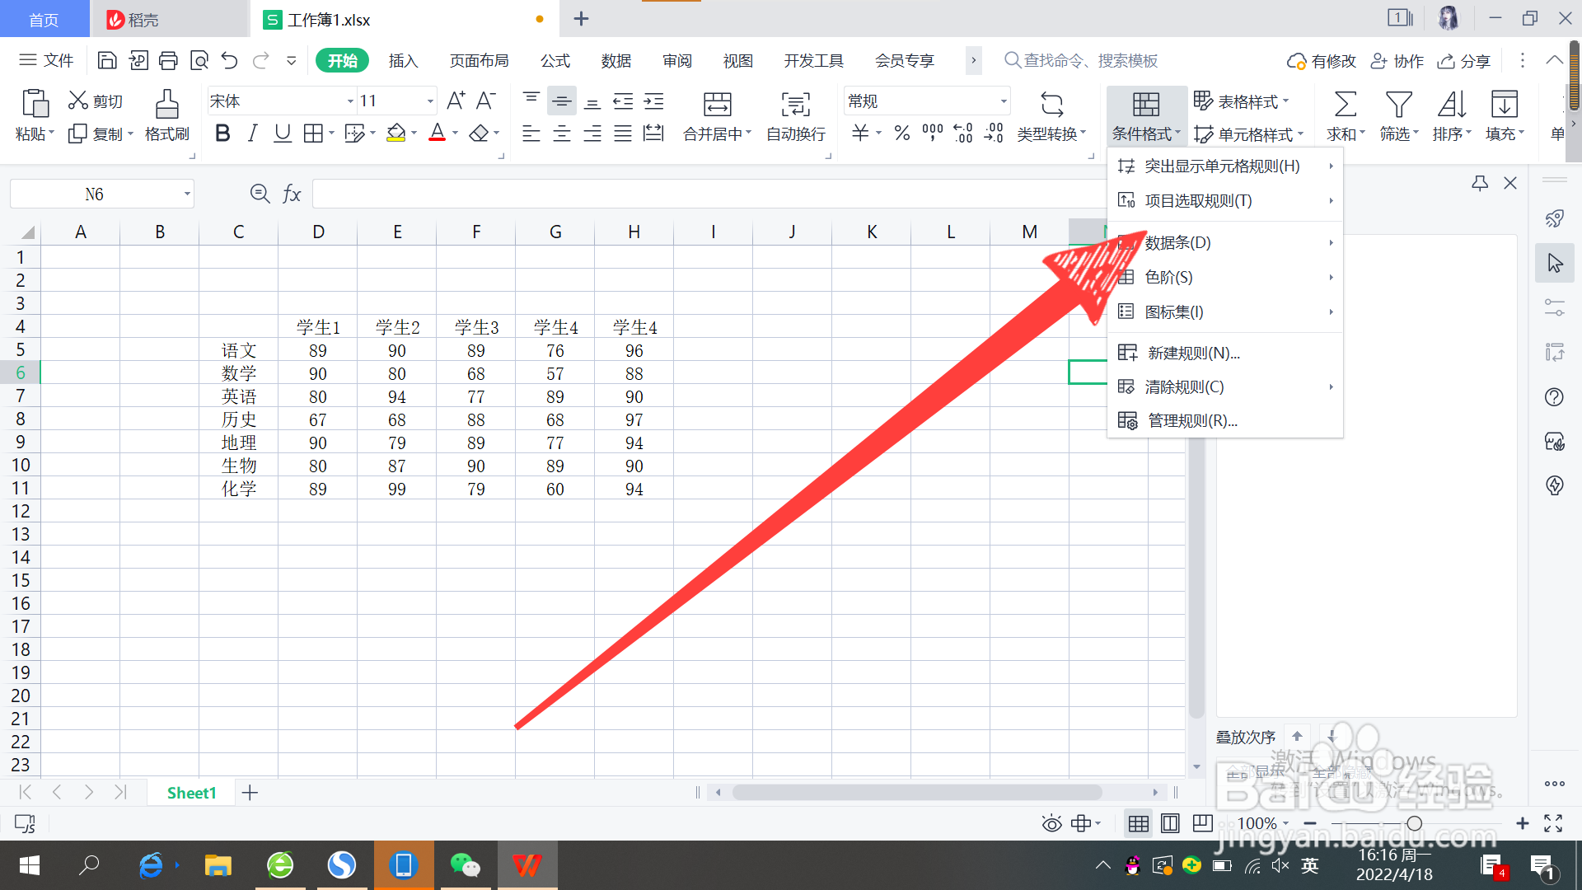
Task: Align text to the right
Action: [592, 133]
